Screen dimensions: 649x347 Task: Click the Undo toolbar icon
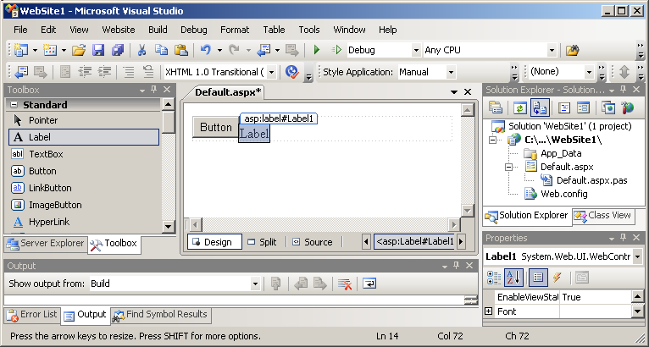point(206,50)
